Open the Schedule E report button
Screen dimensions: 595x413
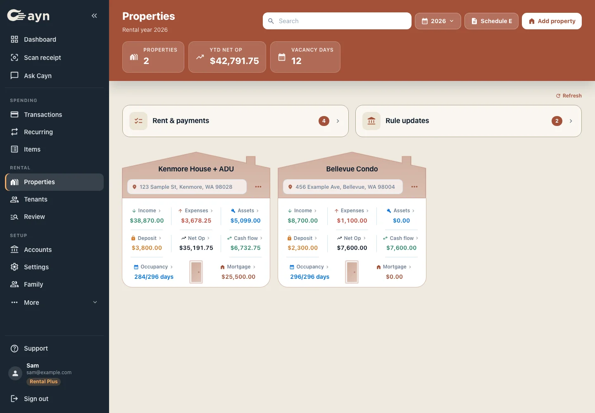click(491, 21)
